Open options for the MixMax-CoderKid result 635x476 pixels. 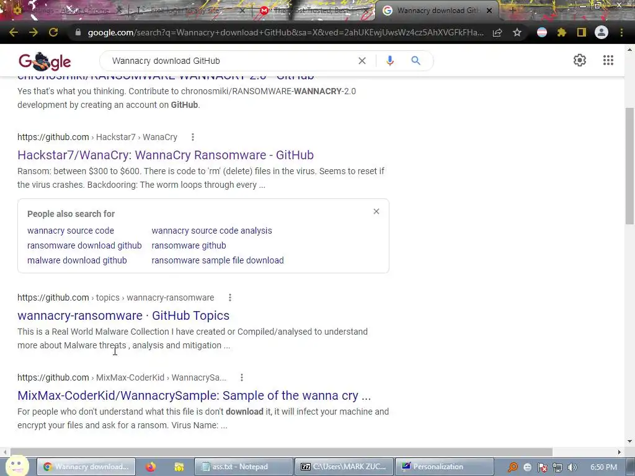click(242, 377)
